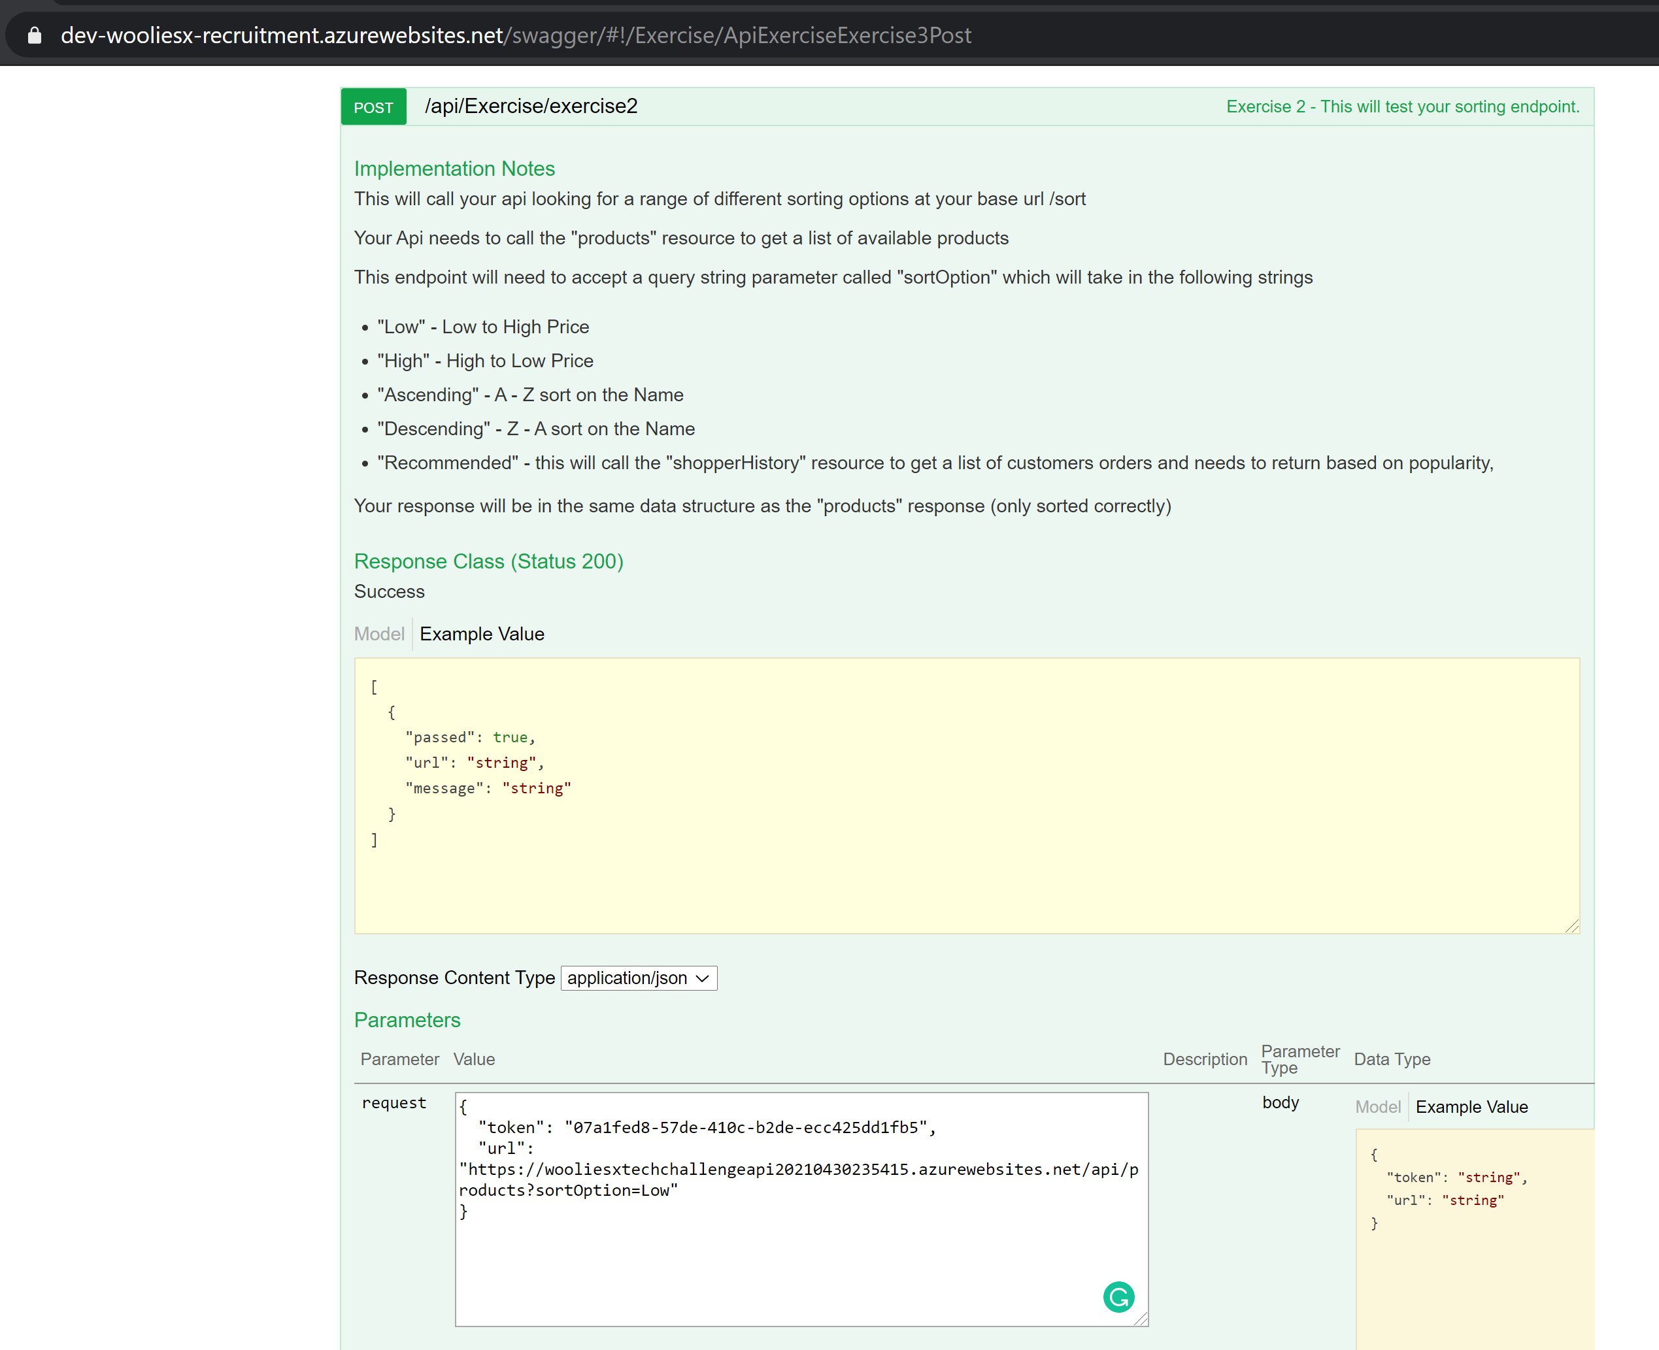Viewport: 1659px width, 1350px height.
Task: Click resize handle of response example box
Action: point(1572,925)
